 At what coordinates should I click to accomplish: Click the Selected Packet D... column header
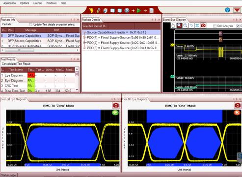(x=95, y=26)
